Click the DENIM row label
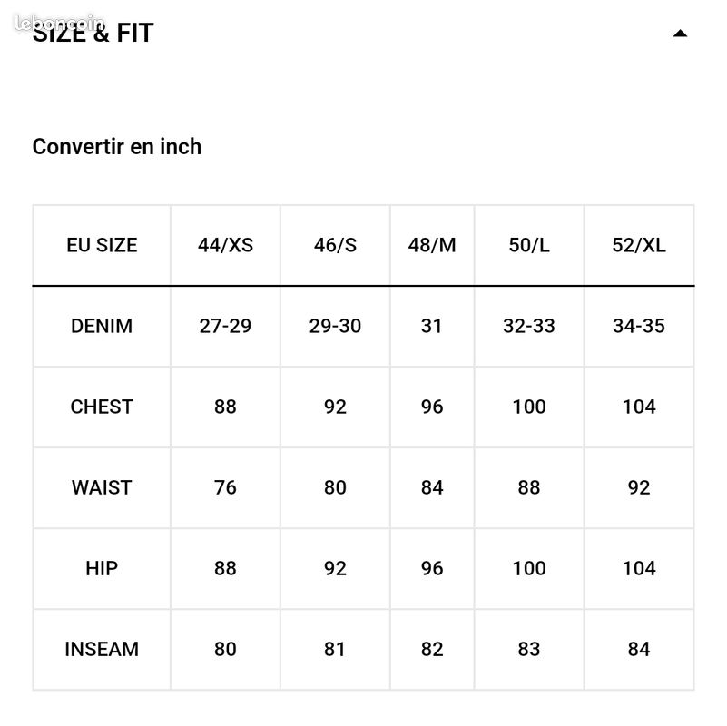Viewport: 727px width, 726px height. 101,326
